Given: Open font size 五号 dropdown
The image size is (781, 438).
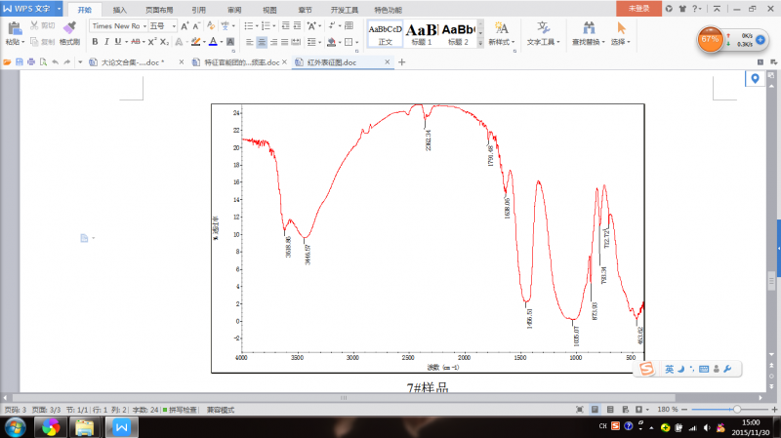Looking at the screenshot, I should point(174,26).
